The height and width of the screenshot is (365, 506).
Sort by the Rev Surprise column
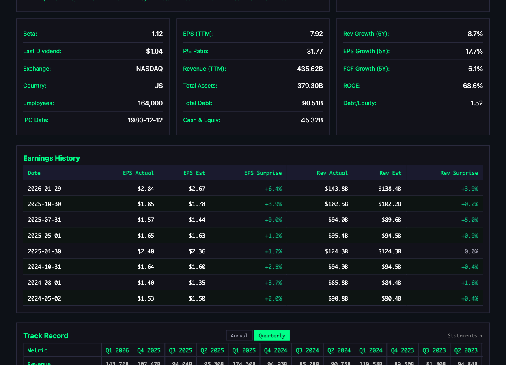[459, 172]
